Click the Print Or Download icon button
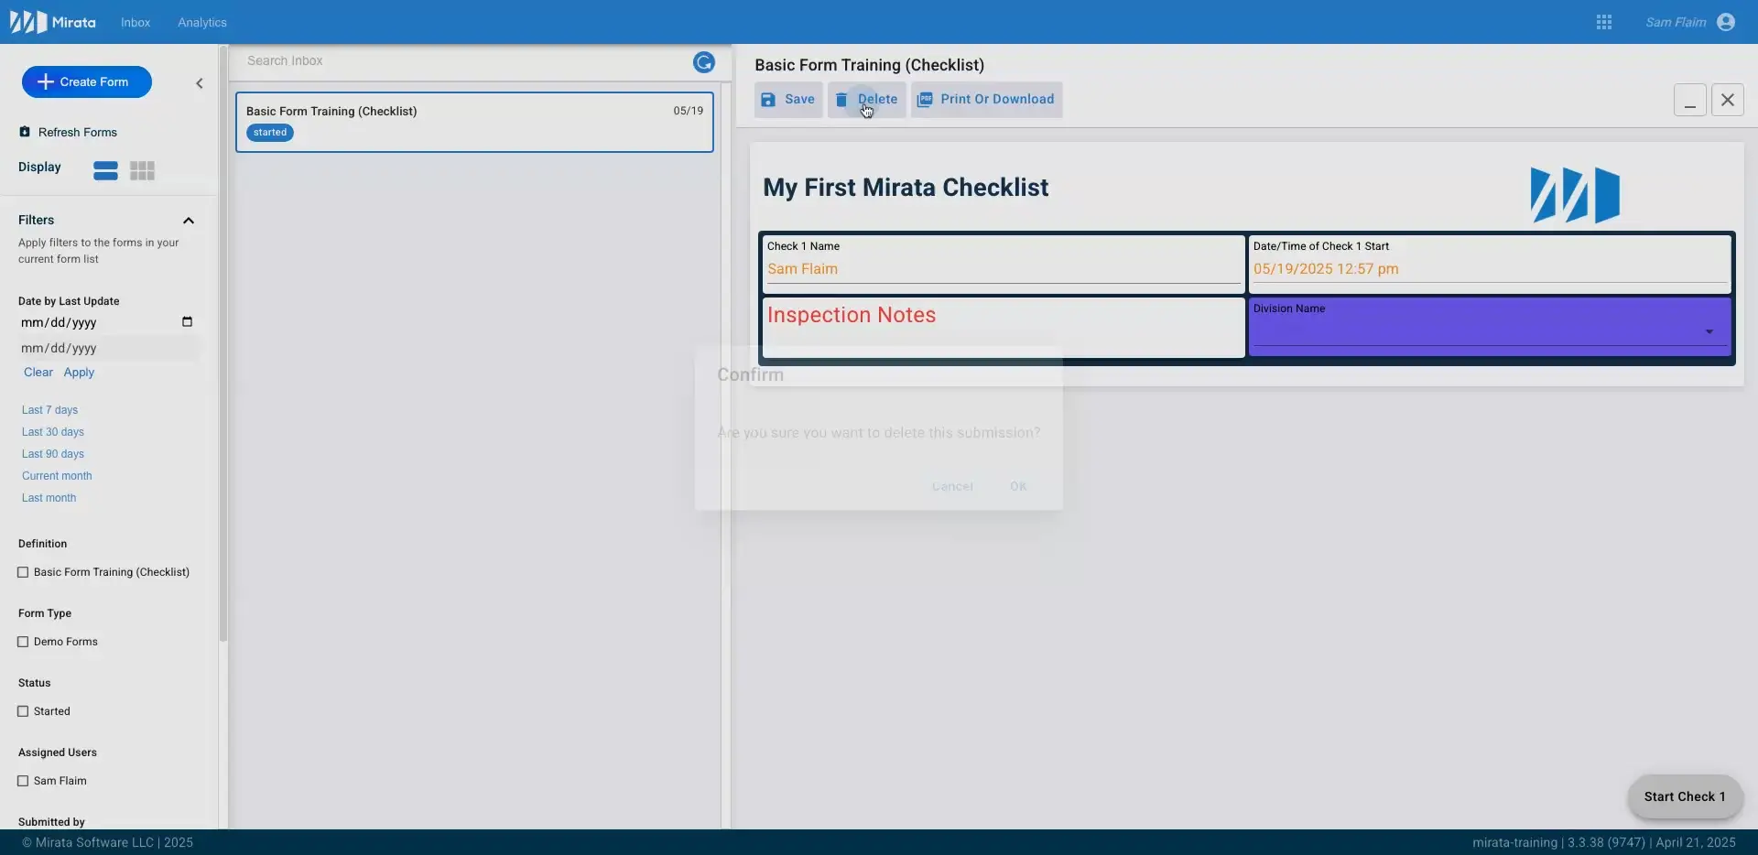 click(926, 100)
